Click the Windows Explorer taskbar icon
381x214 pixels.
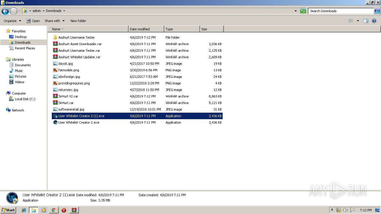coord(34,210)
